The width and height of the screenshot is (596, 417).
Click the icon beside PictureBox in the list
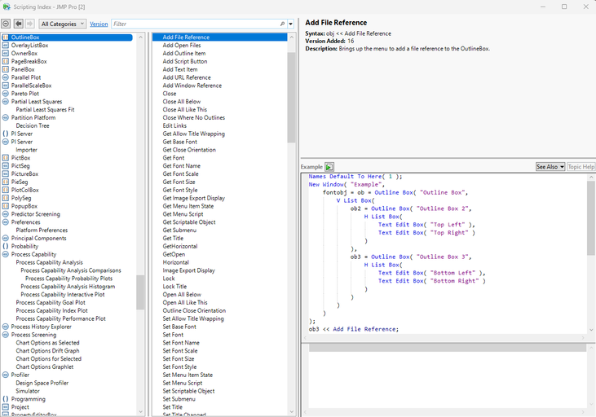(6, 173)
